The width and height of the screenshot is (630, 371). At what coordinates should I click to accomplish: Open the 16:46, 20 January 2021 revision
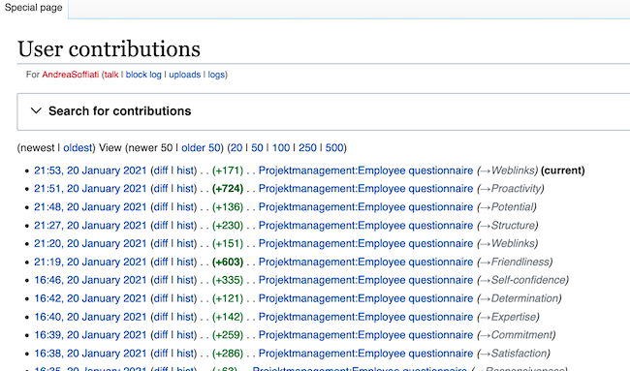tap(90, 280)
